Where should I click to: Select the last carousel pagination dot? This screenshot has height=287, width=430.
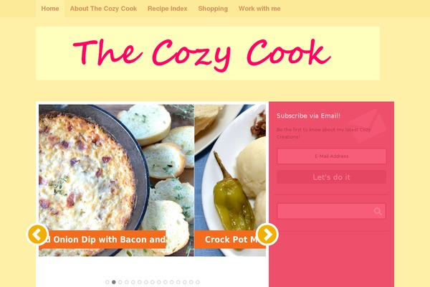198,282
